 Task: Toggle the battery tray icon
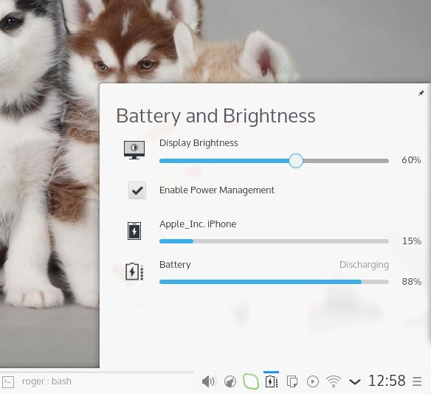click(x=272, y=381)
